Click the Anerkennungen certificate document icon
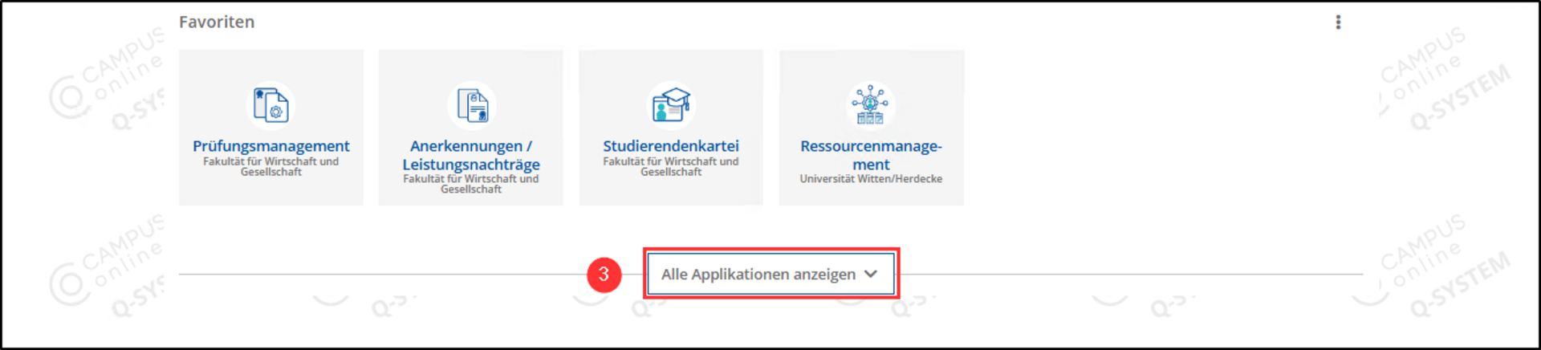Viewport: 1541px width, 350px height. point(471,105)
